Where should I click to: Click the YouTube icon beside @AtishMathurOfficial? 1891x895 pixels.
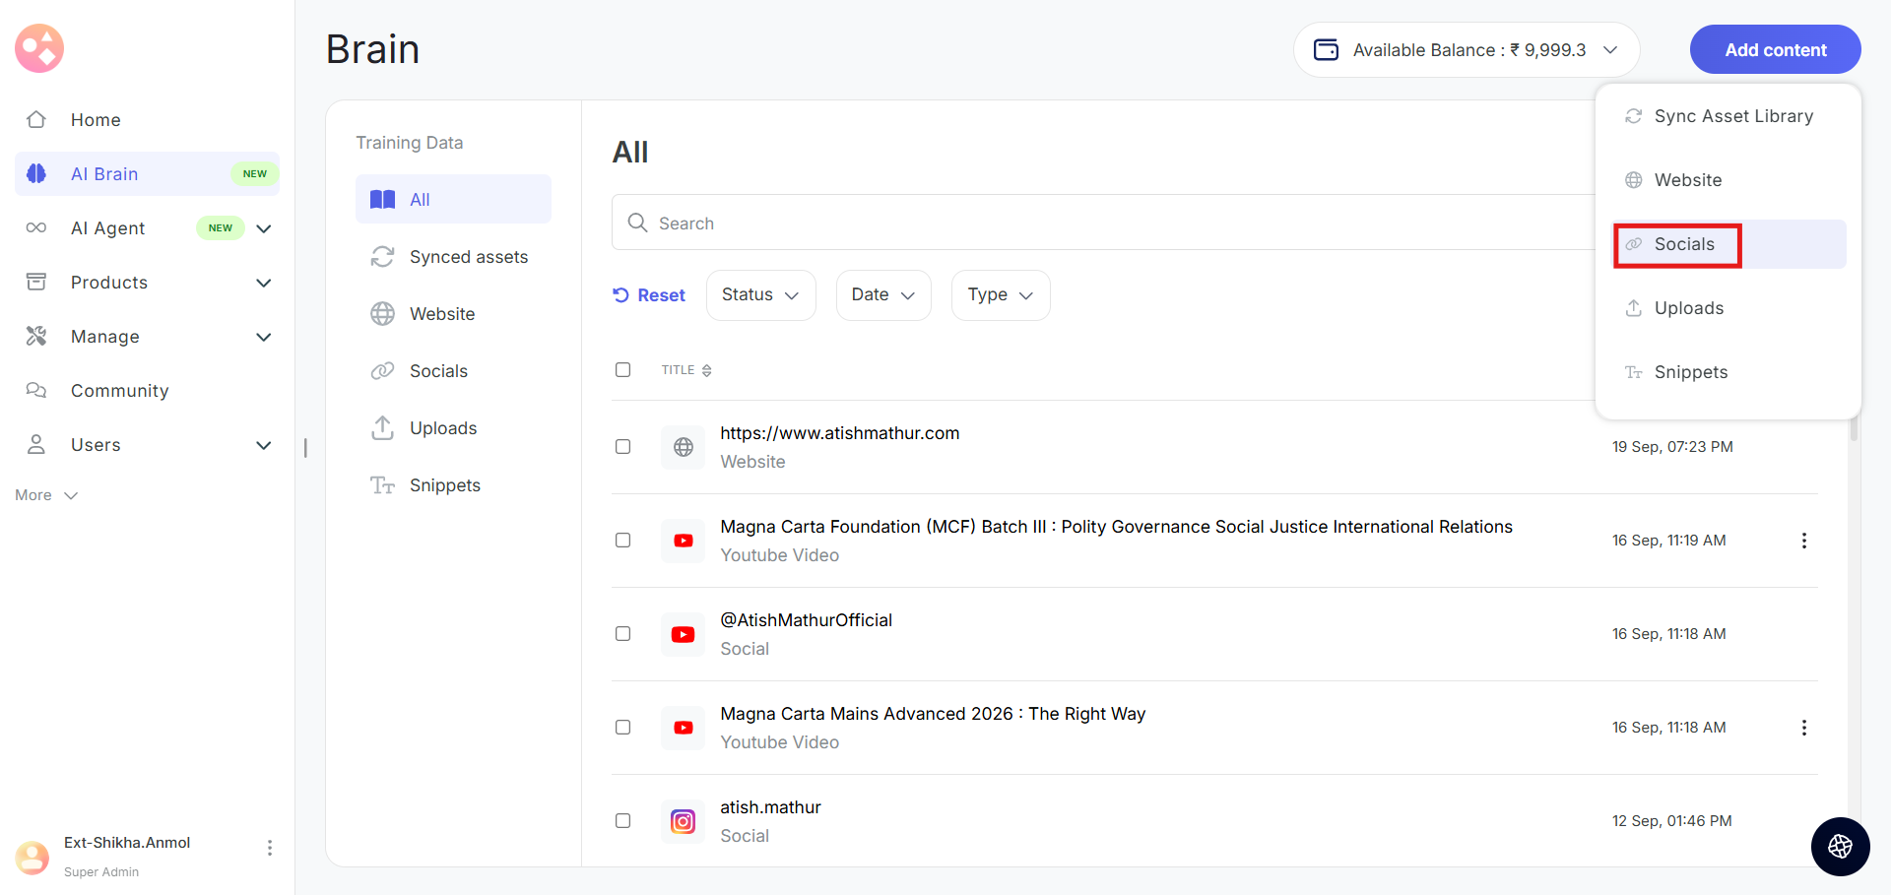pos(683,634)
